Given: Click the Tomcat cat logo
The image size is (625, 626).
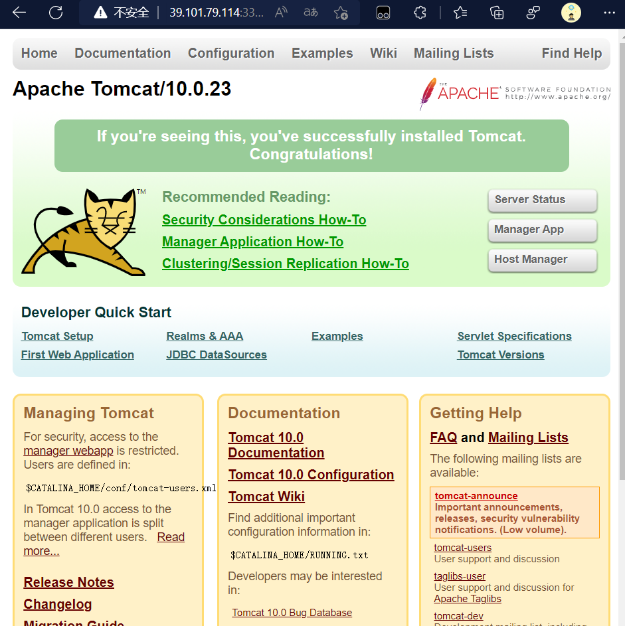Looking at the screenshot, I should 84,232.
